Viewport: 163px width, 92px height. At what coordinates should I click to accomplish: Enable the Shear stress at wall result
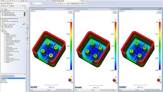click(4, 61)
